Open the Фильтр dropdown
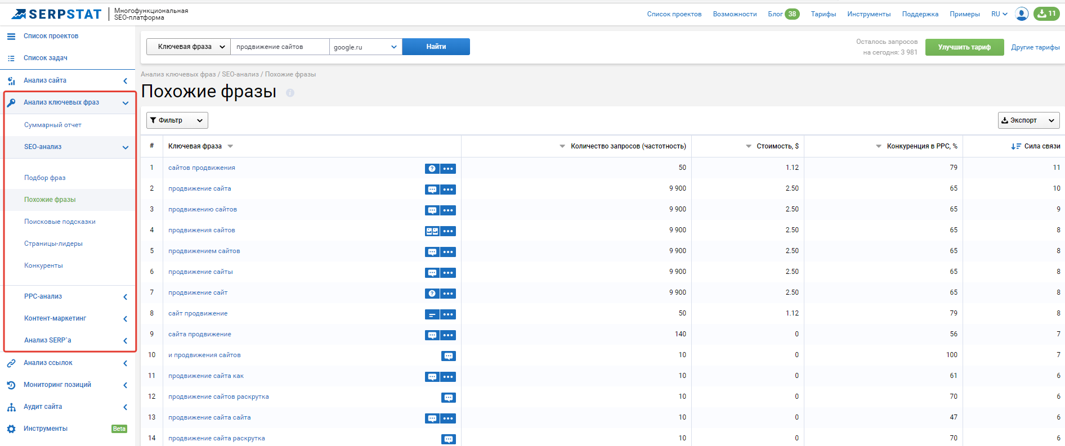Viewport: 1065px width, 446px height. [177, 120]
